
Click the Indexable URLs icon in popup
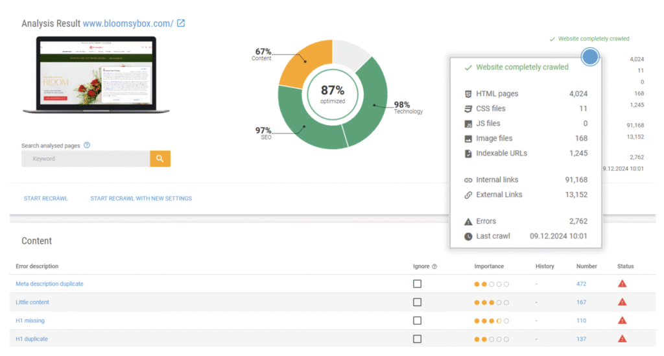(x=468, y=153)
